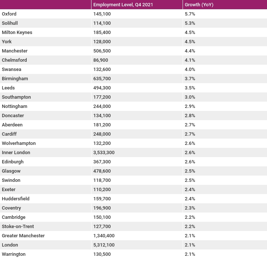This screenshot has width=267, height=258.
Task: Click the Employment Level, Q4 2021 column header
Action: [x=123, y=4]
